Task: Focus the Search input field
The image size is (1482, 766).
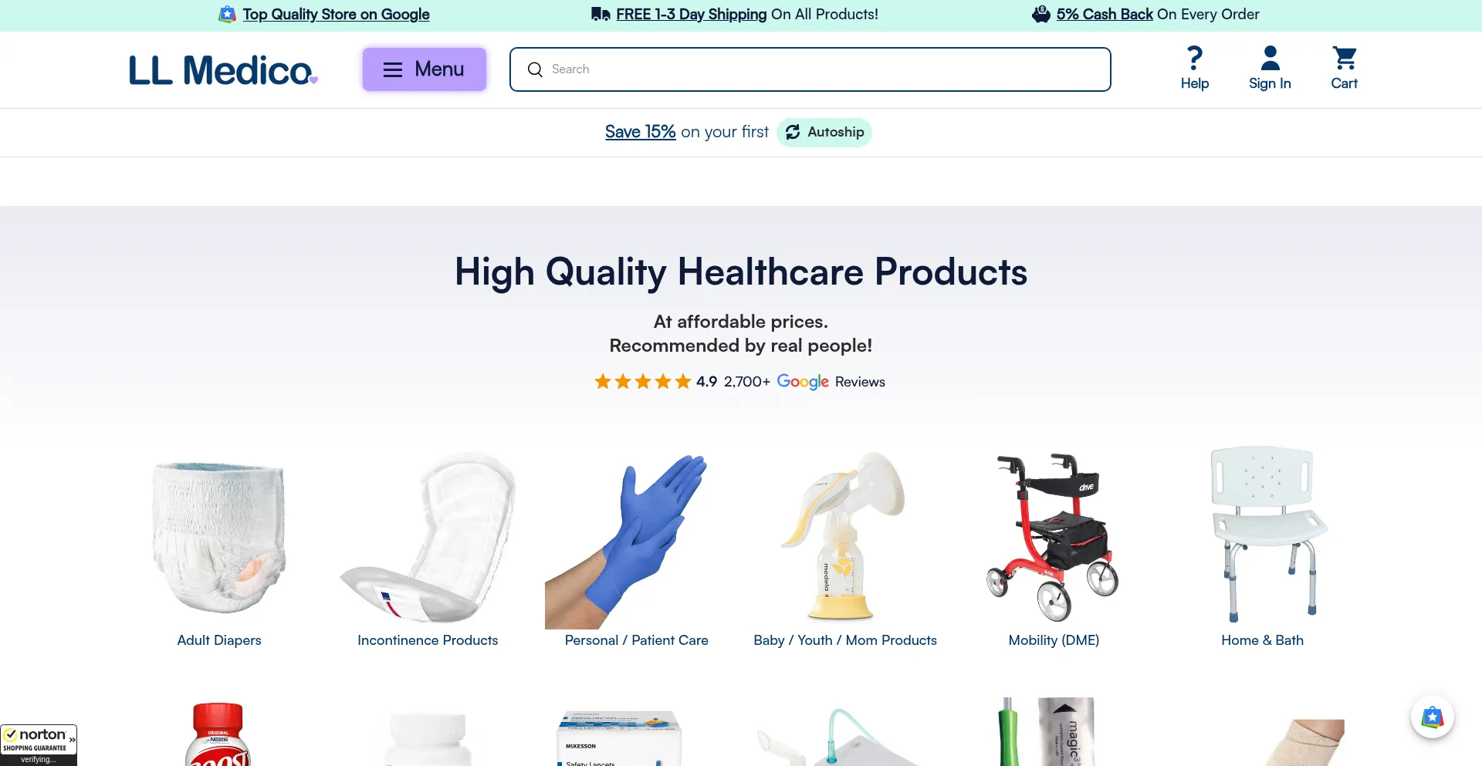Action: (x=810, y=69)
